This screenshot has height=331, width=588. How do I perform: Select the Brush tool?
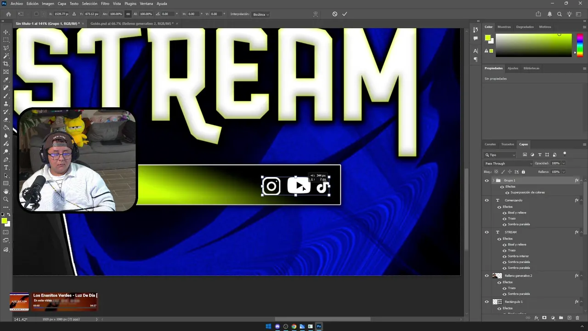tap(6, 96)
